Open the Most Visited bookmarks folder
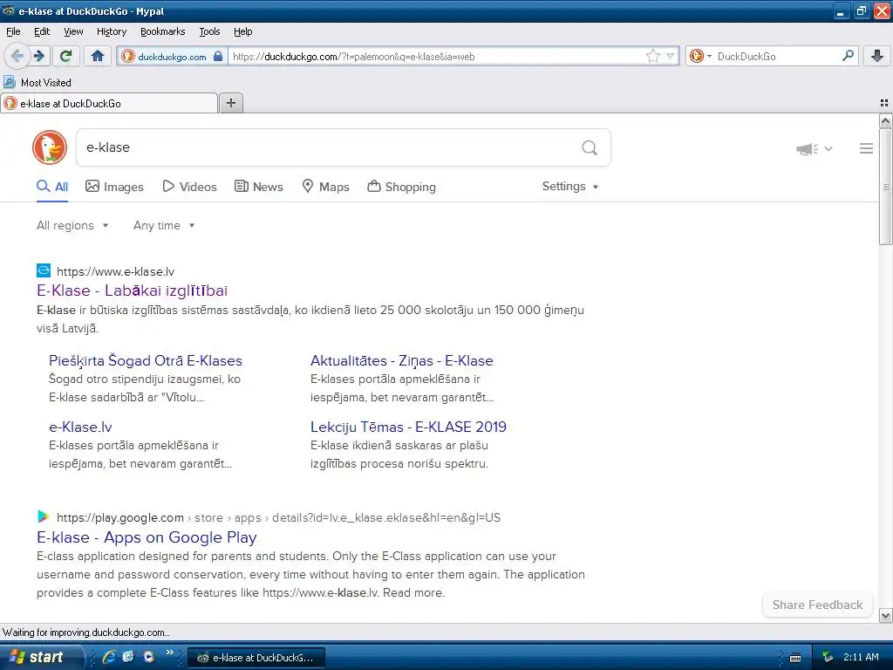The width and height of the screenshot is (893, 670). coord(37,83)
